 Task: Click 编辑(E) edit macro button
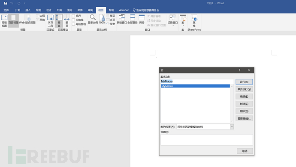(244, 97)
